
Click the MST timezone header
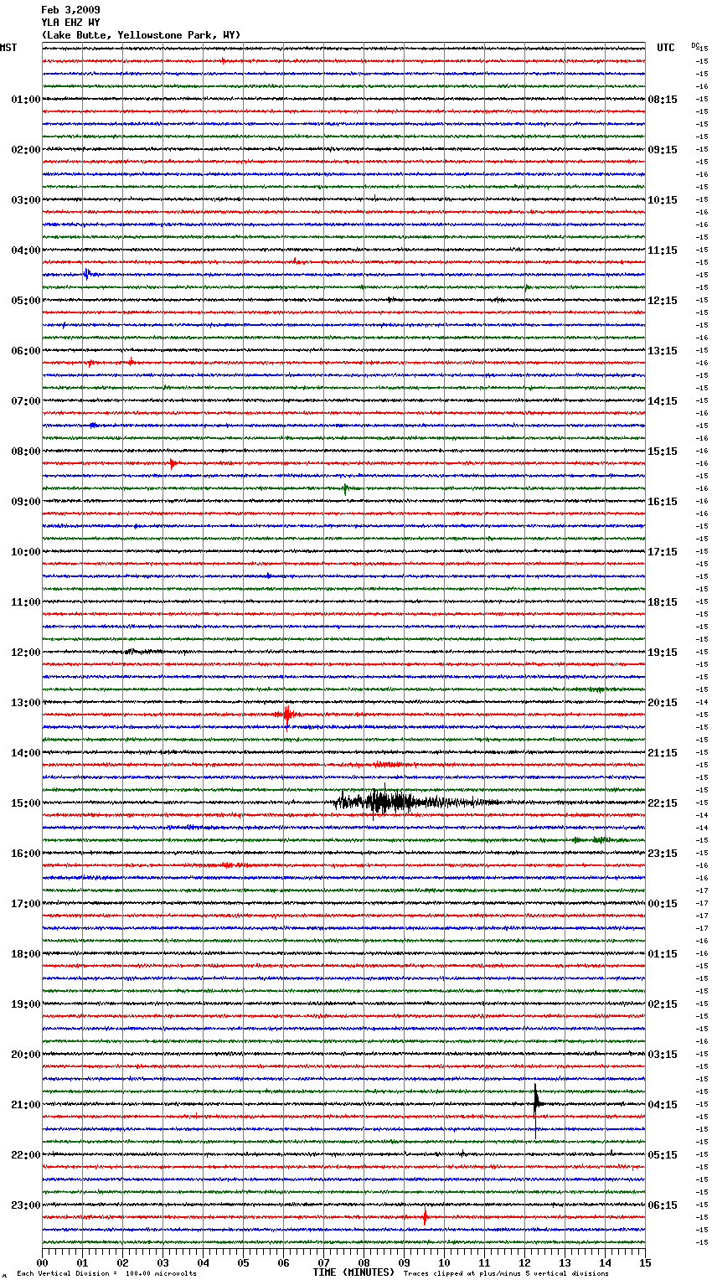[8, 48]
